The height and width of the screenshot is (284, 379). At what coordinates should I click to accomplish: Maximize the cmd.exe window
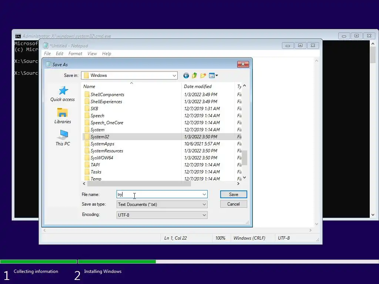pos(356,36)
